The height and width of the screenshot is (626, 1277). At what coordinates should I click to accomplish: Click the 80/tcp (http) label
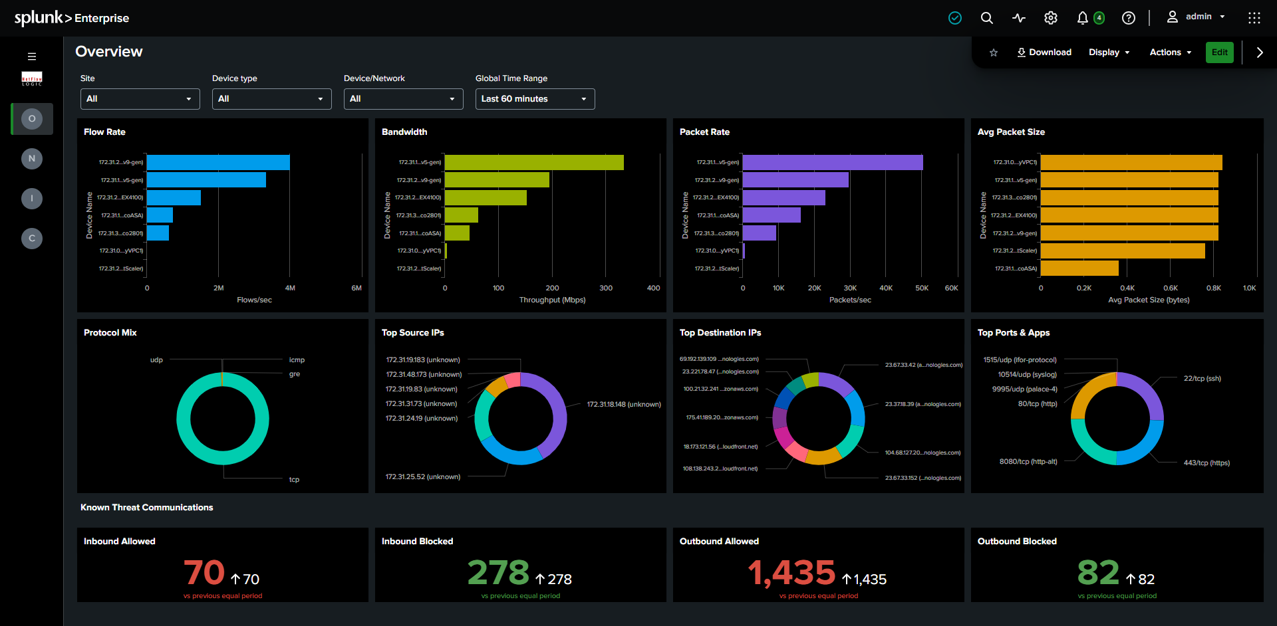(1038, 404)
